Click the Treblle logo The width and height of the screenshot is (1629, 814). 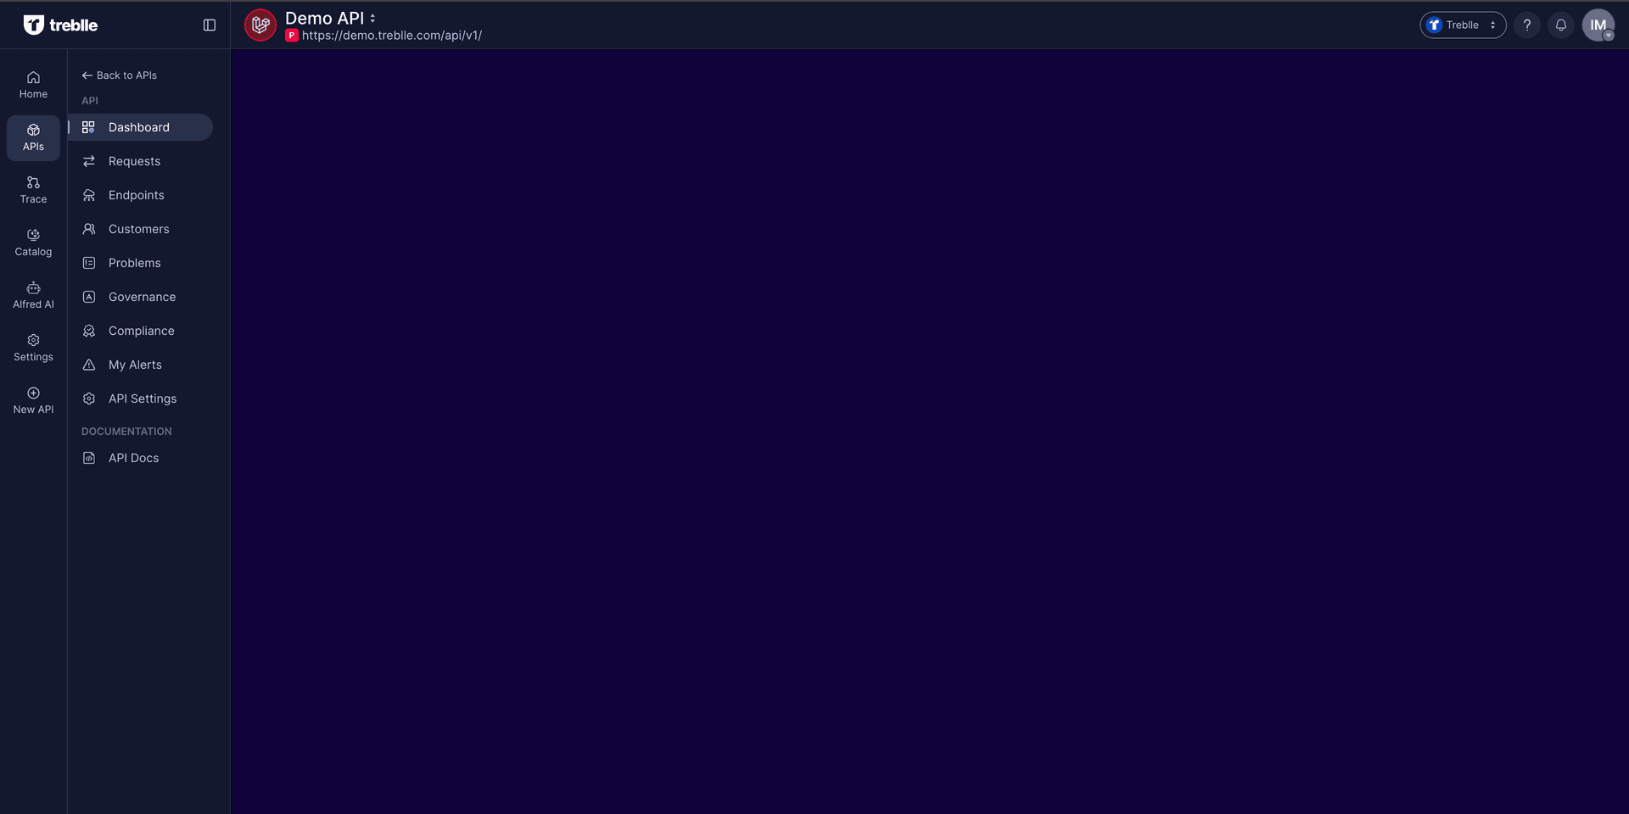pos(60,25)
